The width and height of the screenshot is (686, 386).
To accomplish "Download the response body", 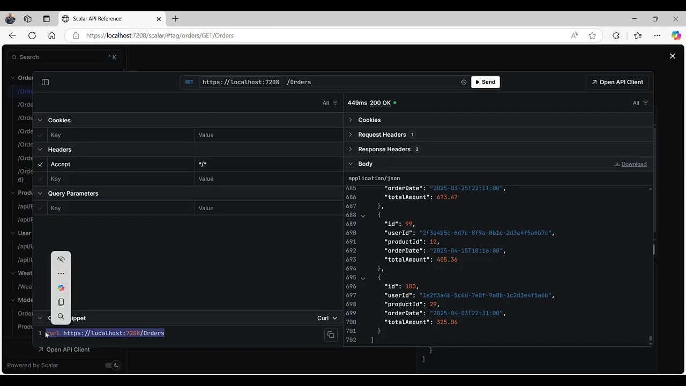I will [630, 164].
